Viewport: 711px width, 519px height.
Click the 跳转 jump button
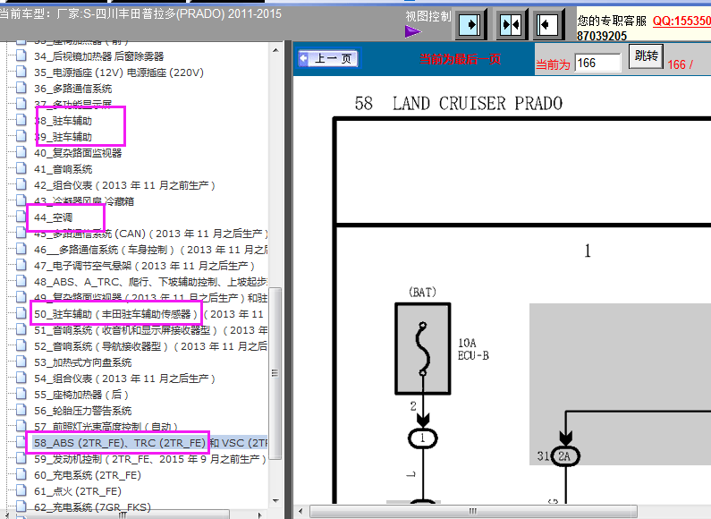646,56
